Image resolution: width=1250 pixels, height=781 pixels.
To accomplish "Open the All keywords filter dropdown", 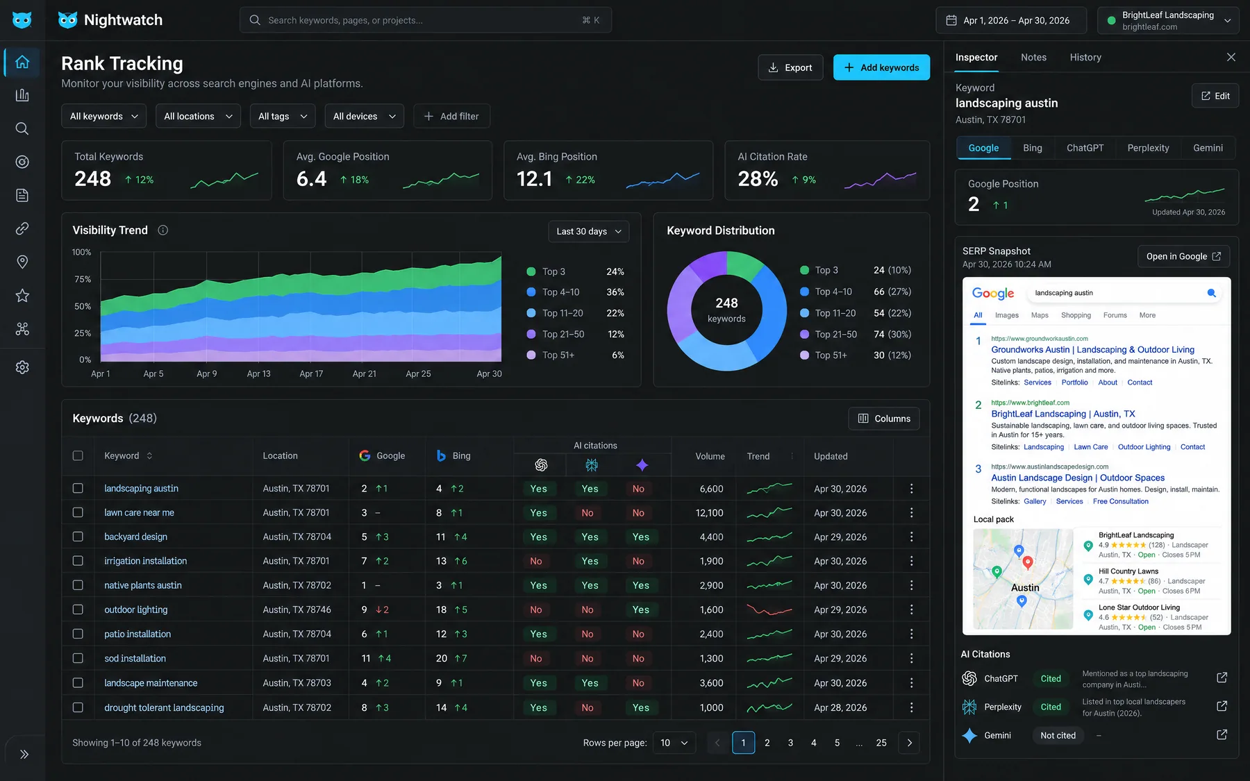I will pos(104,117).
